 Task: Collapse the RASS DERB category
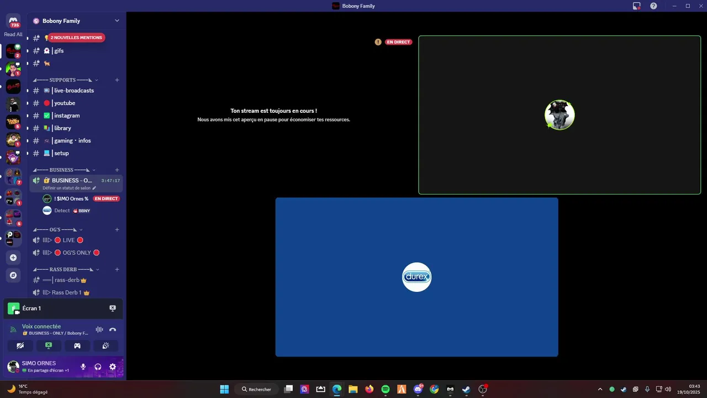[66, 270]
